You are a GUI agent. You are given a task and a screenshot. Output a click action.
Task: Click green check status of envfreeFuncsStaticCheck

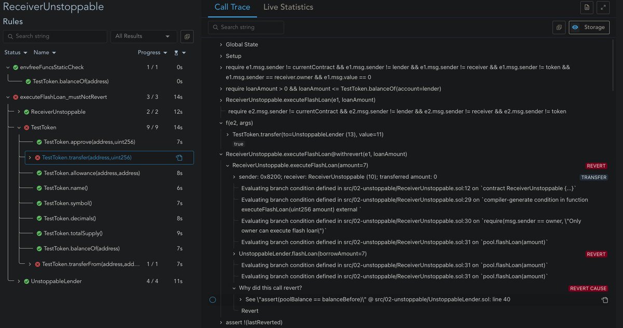16,67
